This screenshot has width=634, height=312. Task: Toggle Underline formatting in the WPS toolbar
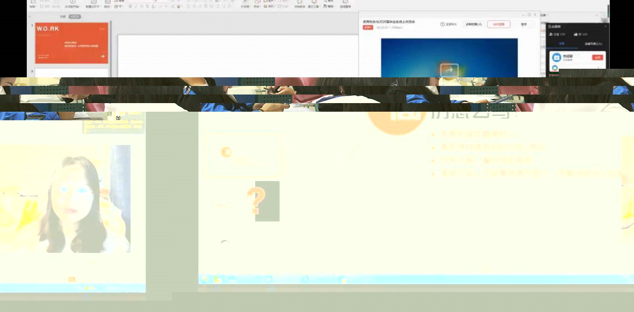pos(141,6)
